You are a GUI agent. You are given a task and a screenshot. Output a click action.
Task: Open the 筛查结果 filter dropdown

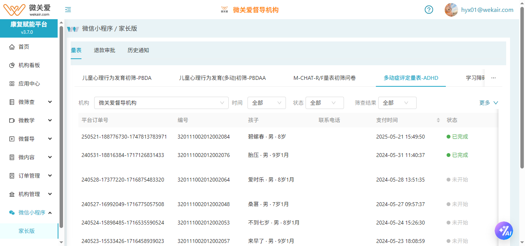(x=397, y=103)
